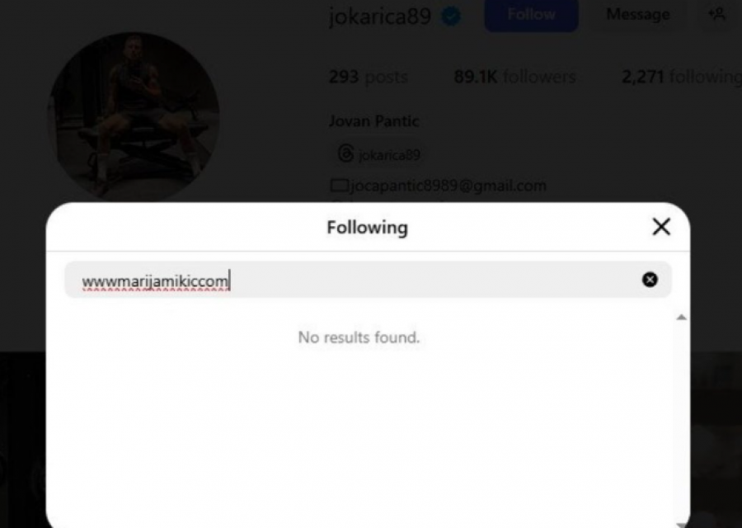Clear the search field text
This screenshot has height=528, width=742.
[650, 280]
